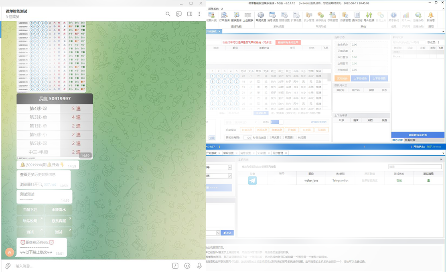Close the 93彩票 tab
The height and width of the screenshot is (272, 446).
click(x=269, y=153)
